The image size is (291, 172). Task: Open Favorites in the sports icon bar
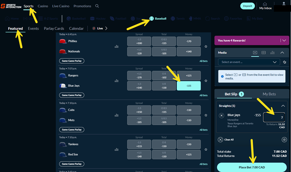point(233,19)
